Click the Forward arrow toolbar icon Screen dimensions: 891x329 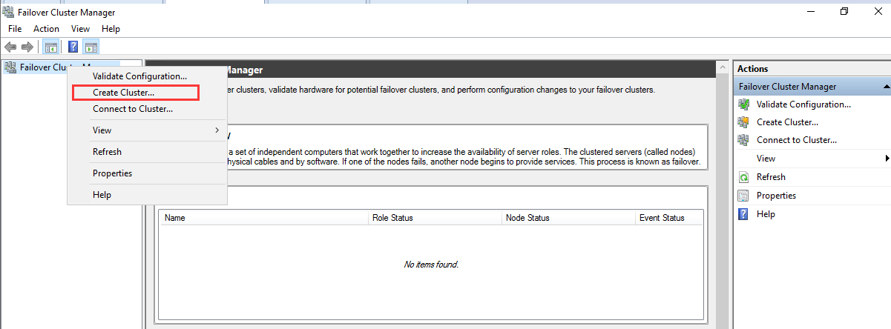[x=27, y=47]
